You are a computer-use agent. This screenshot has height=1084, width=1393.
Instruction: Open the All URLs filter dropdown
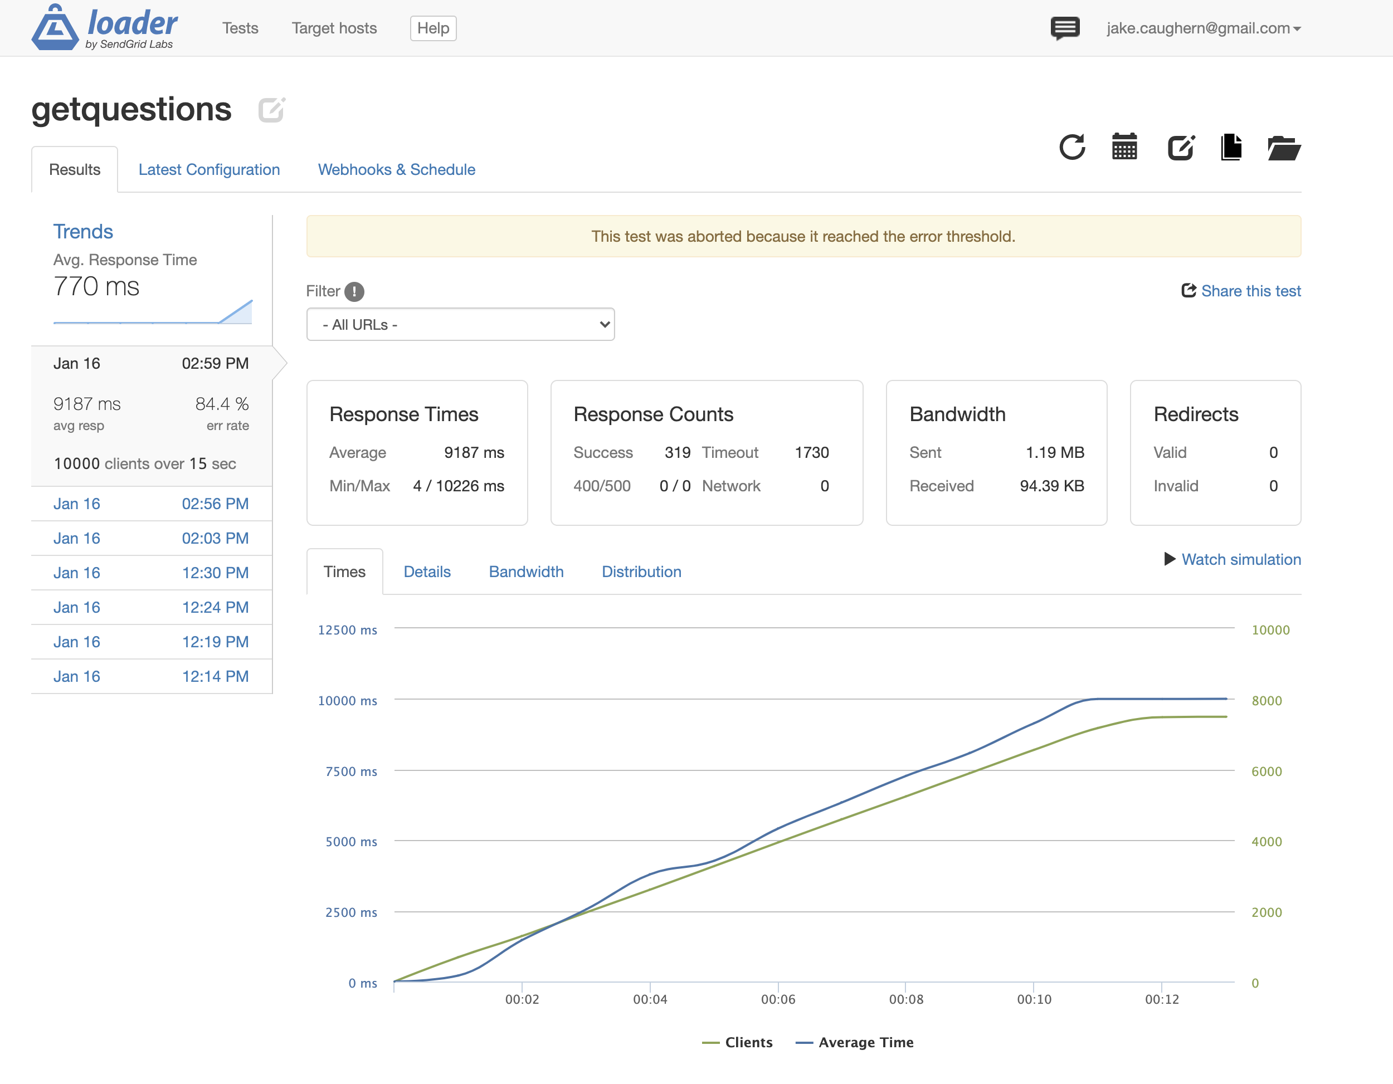pos(460,325)
